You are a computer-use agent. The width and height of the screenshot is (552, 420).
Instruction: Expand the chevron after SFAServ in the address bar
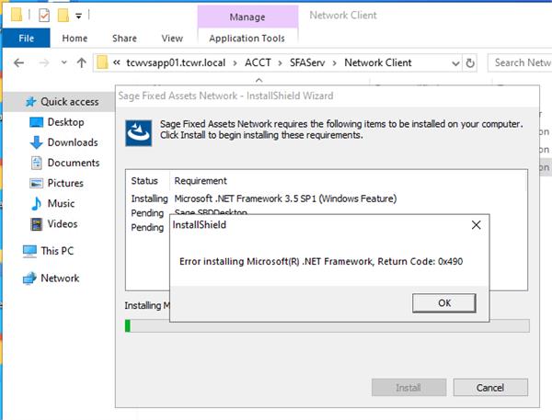[x=335, y=63]
